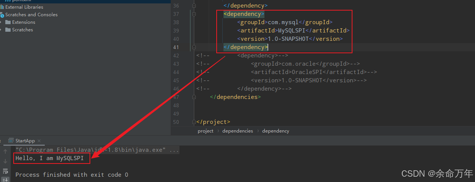Viewport: 475px width, 182px height.
Task: Click line number 50 in the gutter
Action: (176, 122)
